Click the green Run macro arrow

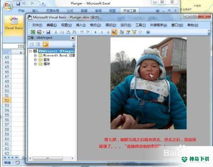(95, 32)
